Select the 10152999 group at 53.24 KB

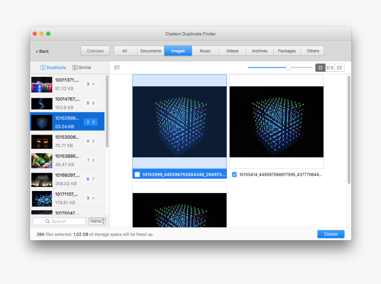click(x=67, y=122)
